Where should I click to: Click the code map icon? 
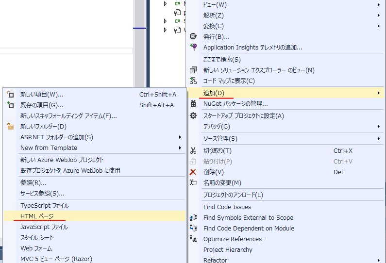point(193,81)
